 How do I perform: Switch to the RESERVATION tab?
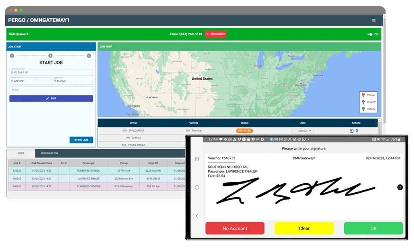click(49, 153)
